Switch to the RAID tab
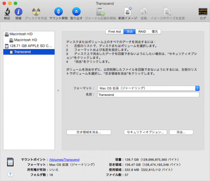 pyautogui.click(x=142, y=32)
